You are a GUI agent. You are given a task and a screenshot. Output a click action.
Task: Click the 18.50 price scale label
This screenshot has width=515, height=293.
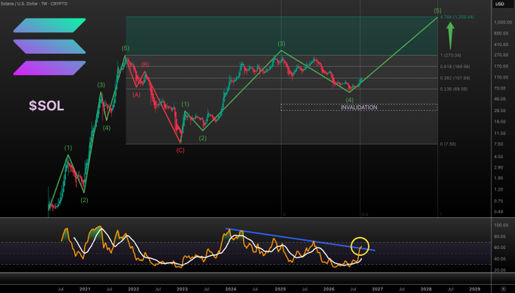point(500,122)
